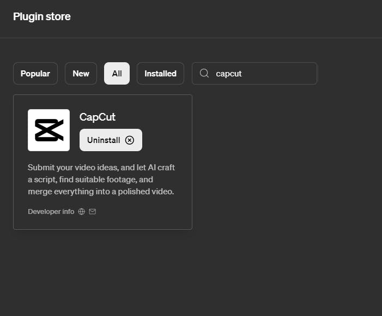Switch to the Popular filter
The width and height of the screenshot is (382, 316).
pyautogui.click(x=35, y=74)
